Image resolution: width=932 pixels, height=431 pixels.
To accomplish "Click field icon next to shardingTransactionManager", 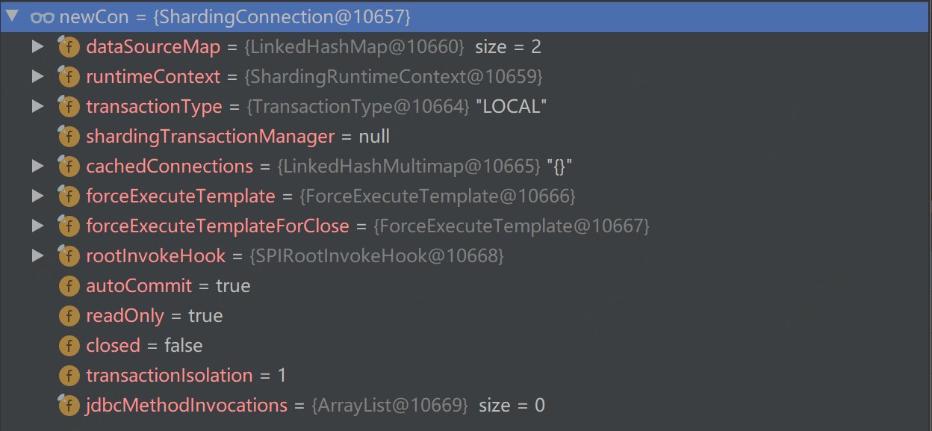I will [69, 137].
